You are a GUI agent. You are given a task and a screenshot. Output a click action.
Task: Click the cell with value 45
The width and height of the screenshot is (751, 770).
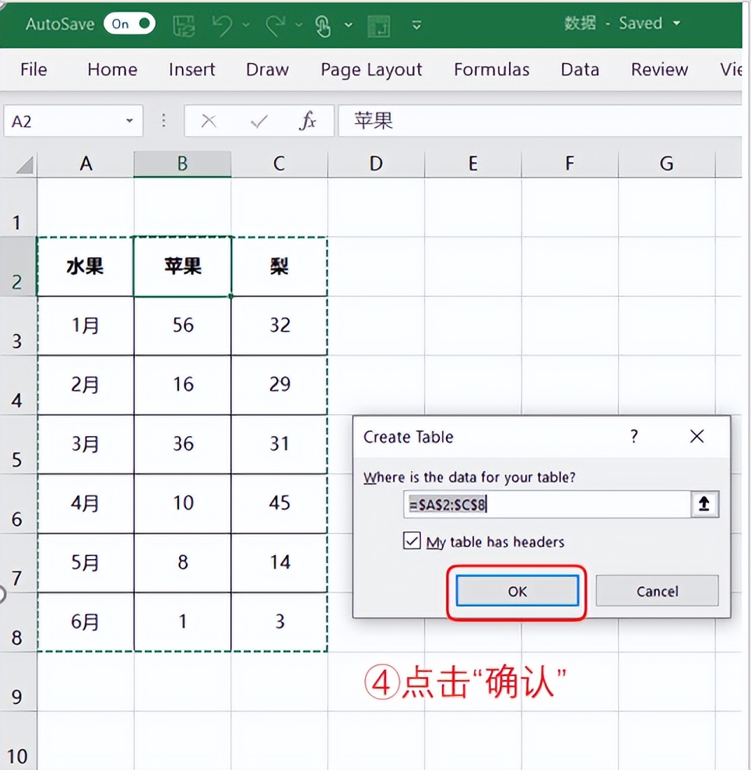click(x=279, y=503)
